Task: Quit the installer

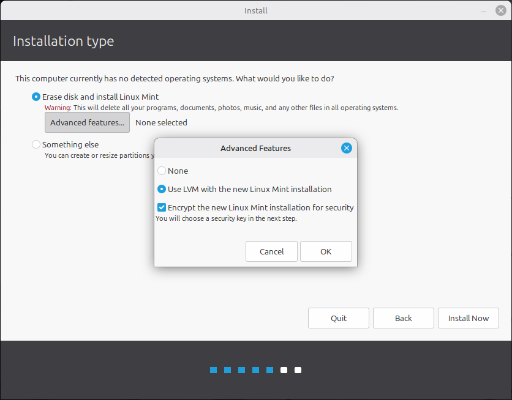Action: coord(338,318)
